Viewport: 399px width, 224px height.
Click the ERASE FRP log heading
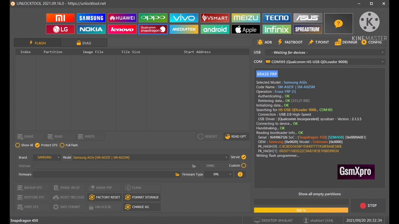267,74
